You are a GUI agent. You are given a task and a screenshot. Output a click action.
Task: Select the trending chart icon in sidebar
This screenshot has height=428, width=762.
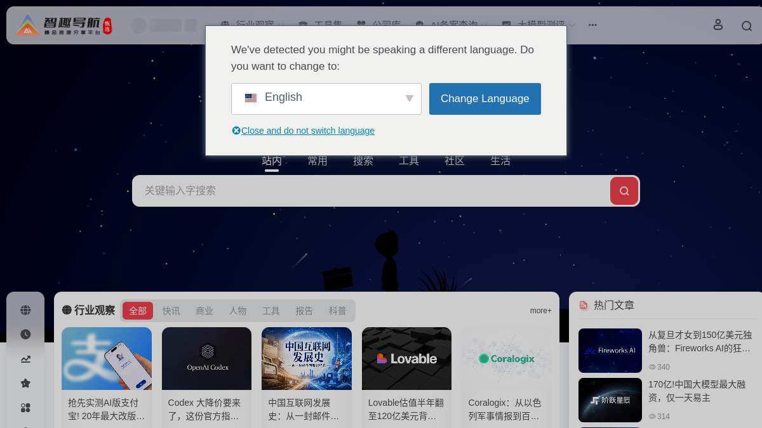point(25,359)
